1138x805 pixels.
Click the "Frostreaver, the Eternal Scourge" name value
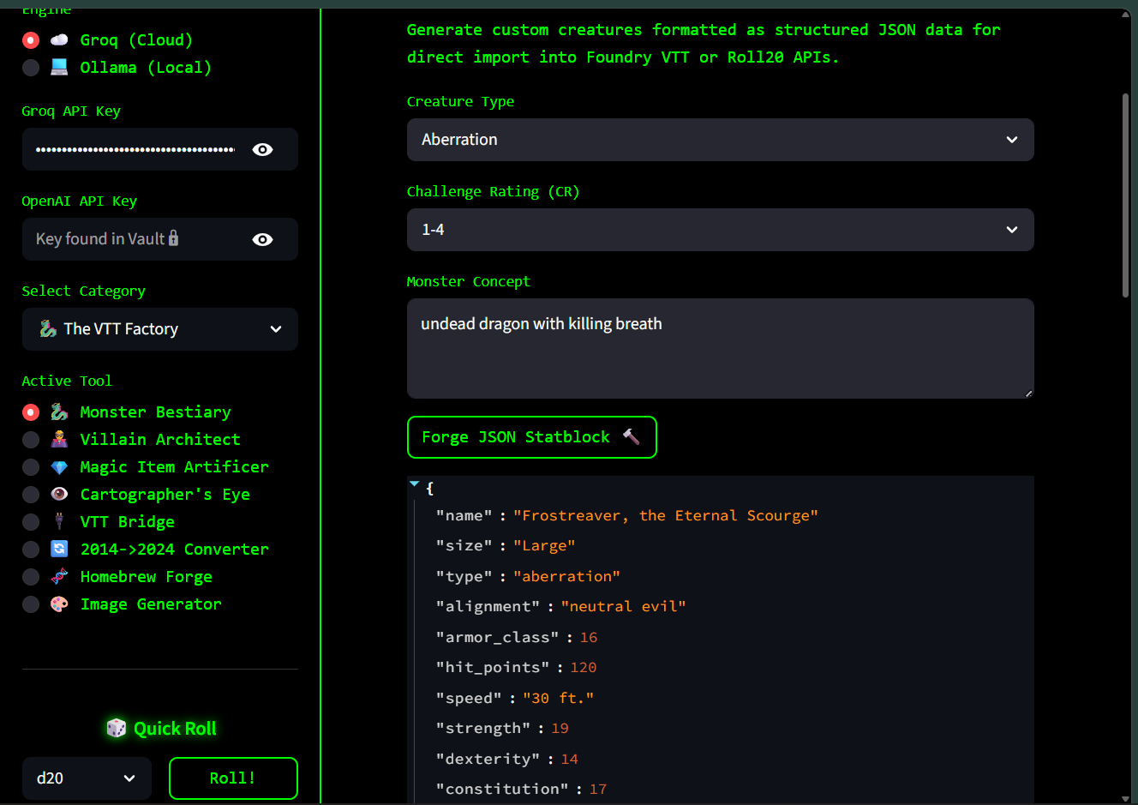point(666,515)
